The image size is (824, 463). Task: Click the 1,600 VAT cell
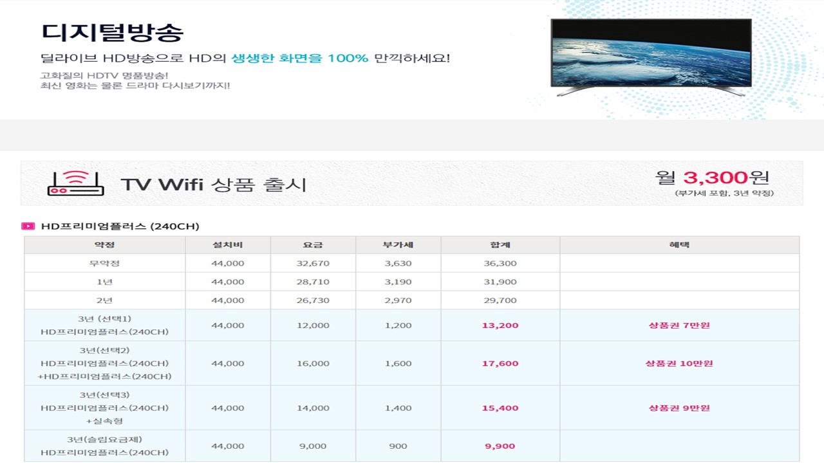[x=398, y=363]
